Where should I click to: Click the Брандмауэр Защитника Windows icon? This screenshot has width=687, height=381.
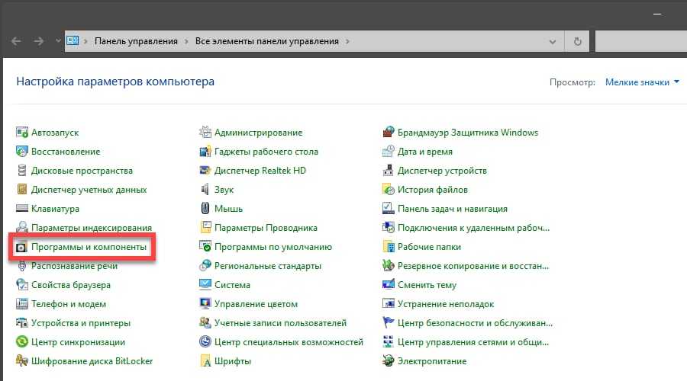(389, 132)
